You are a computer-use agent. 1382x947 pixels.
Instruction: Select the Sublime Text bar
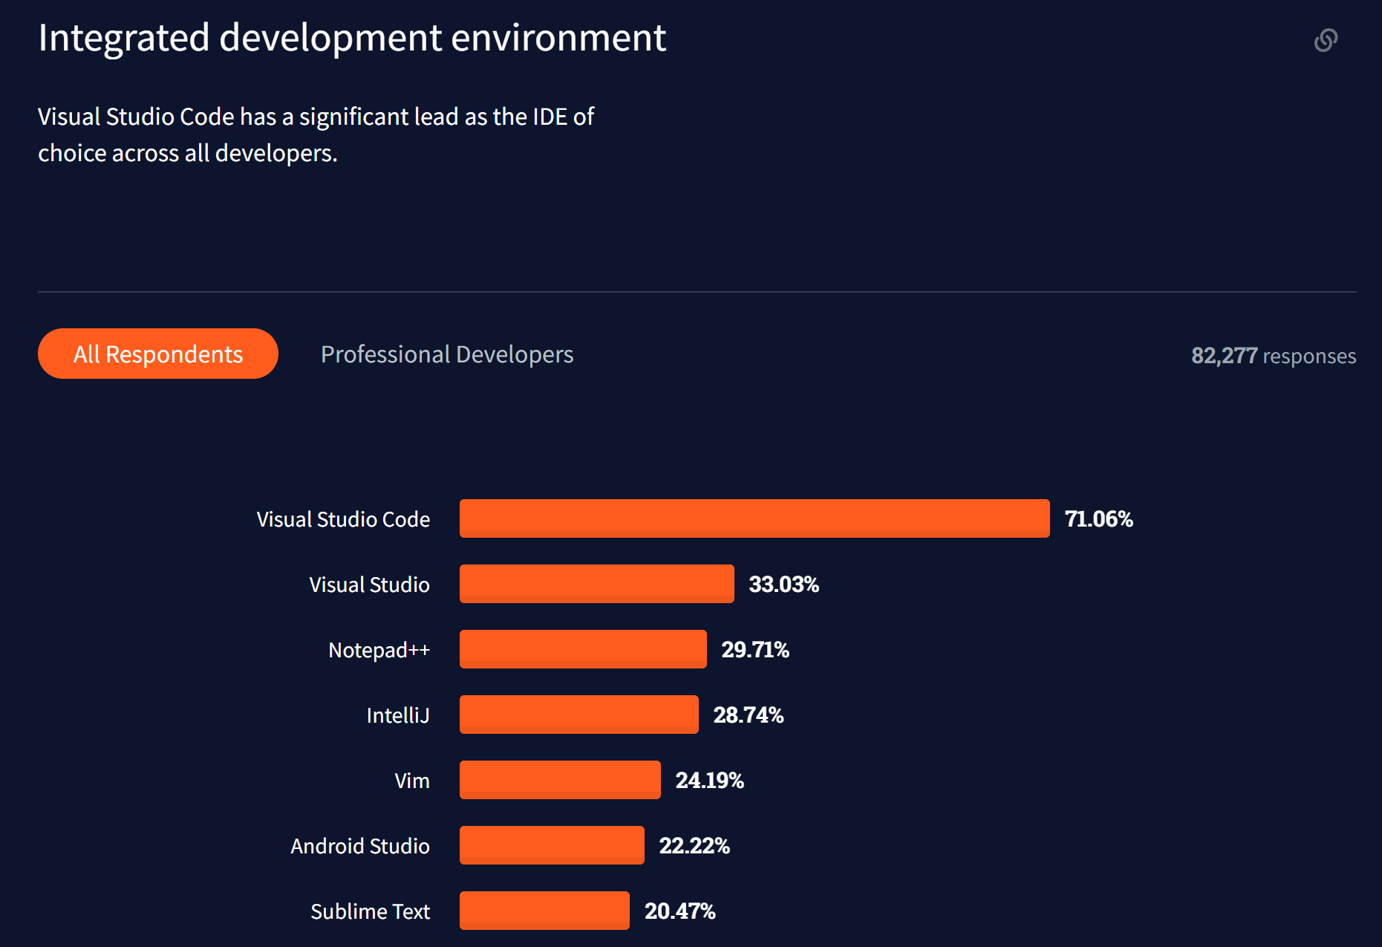pyautogui.click(x=544, y=910)
